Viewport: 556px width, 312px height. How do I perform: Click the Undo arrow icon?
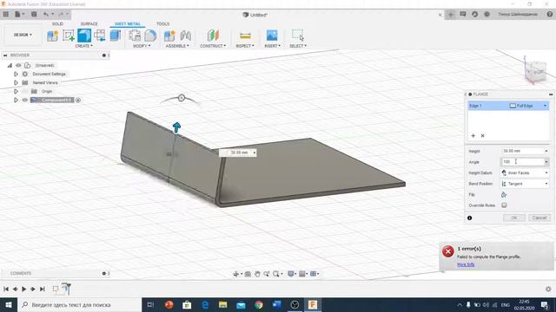point(46,14)
